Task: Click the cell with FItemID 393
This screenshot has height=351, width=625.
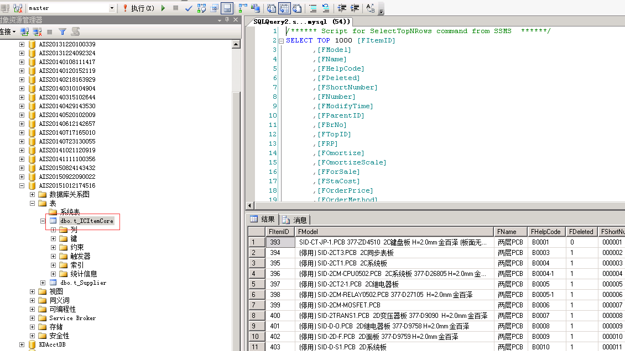Action: [x=280, y=242]
